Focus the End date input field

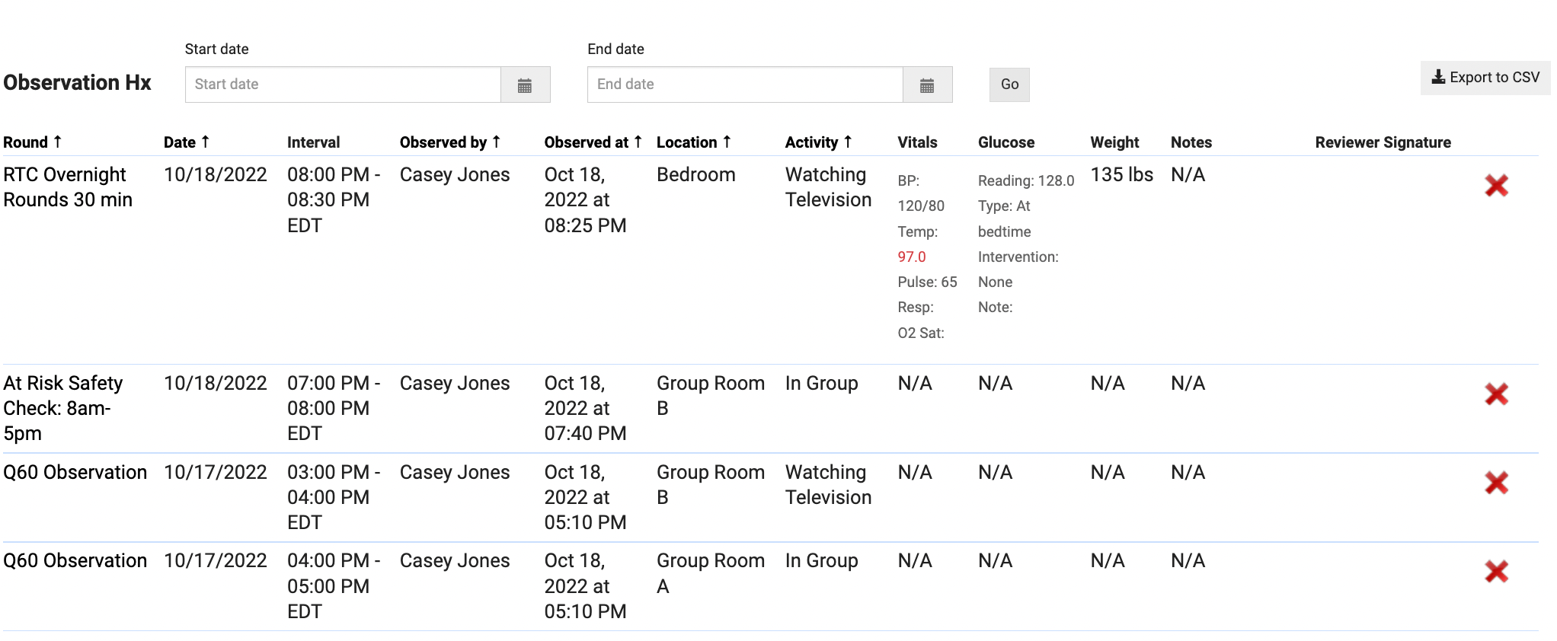pyautogui.click(x=744, y=85)
